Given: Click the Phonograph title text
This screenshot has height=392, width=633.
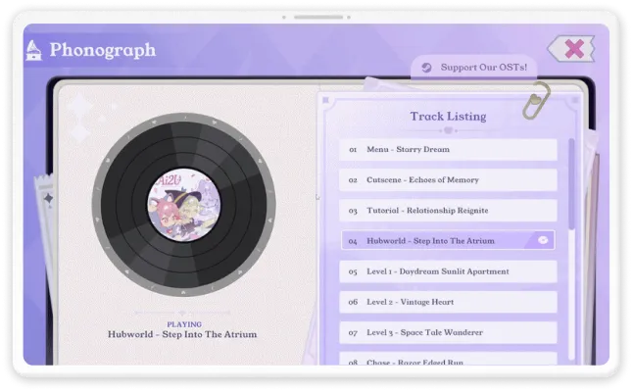Looking at the screenshot, I should [x=103, y=50].
